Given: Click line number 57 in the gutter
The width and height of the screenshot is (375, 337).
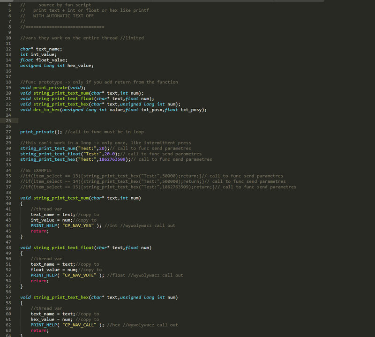Looking at the screenshot, I should click(x=8, y=297).
